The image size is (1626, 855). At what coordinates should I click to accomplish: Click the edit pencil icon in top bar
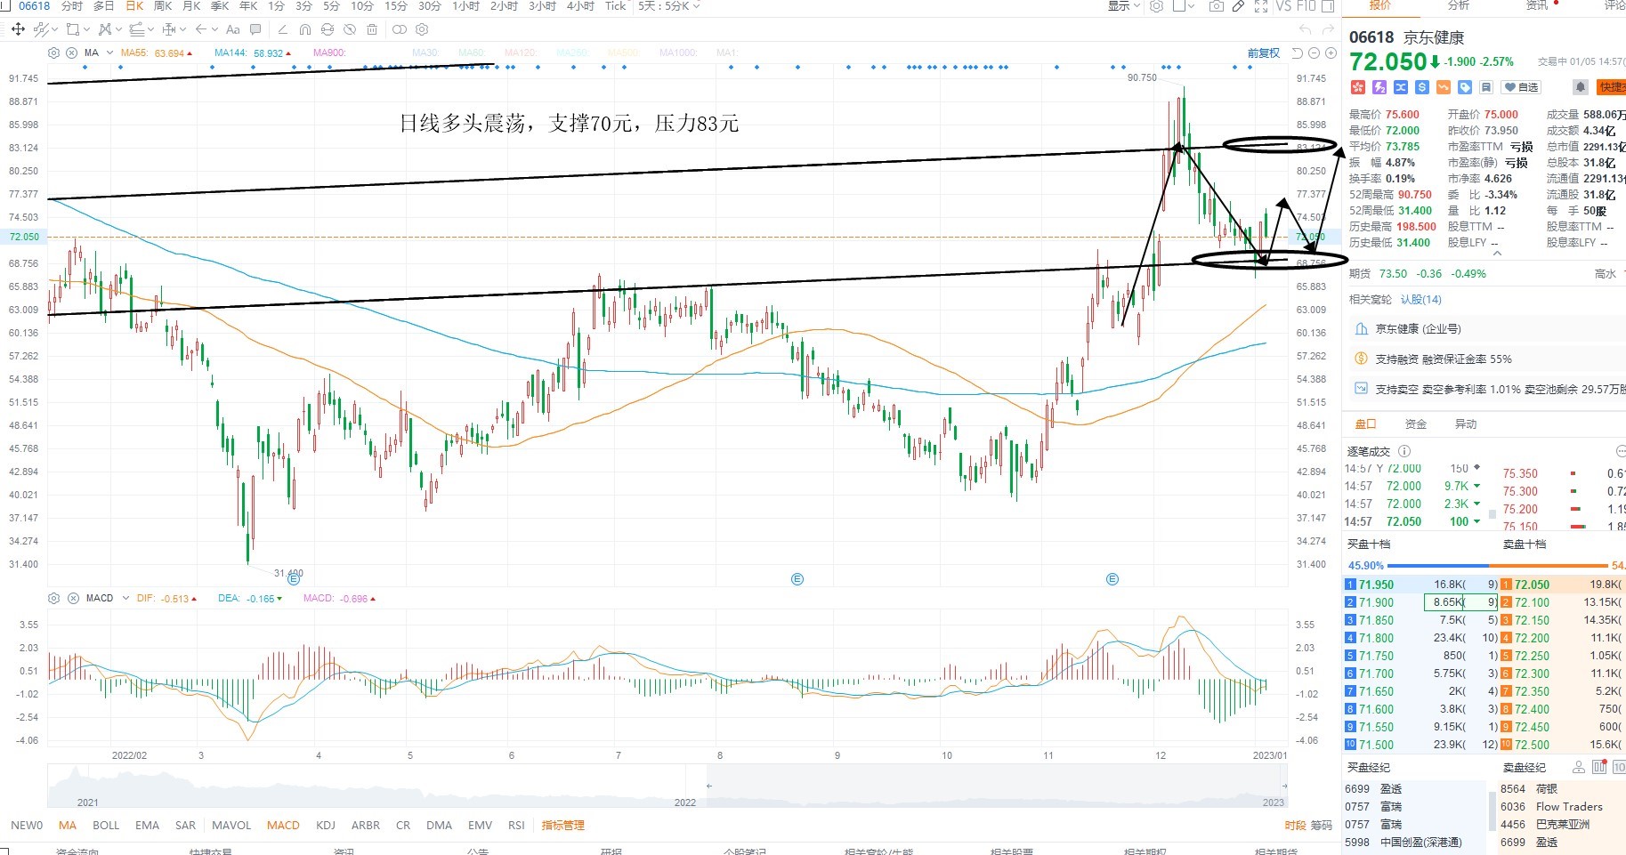(1238, 6)
